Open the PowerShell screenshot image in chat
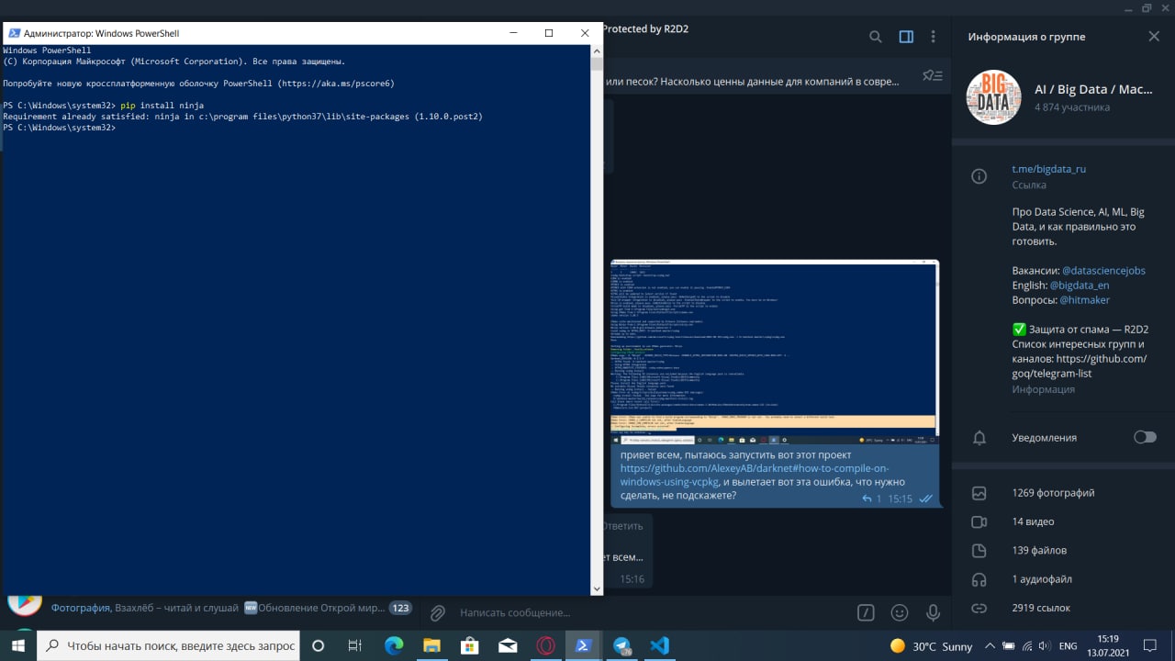The width and height of the screenshot is (1175, 661). click(775, 352)
